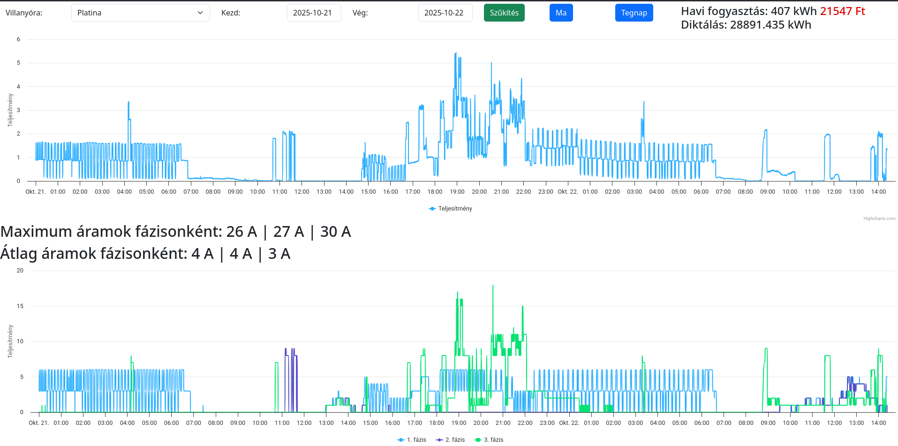Click the blue Teljesítmény legend marker dot
Image resolution: width=898 pixels, height=446 pixels.
(432, 209)
